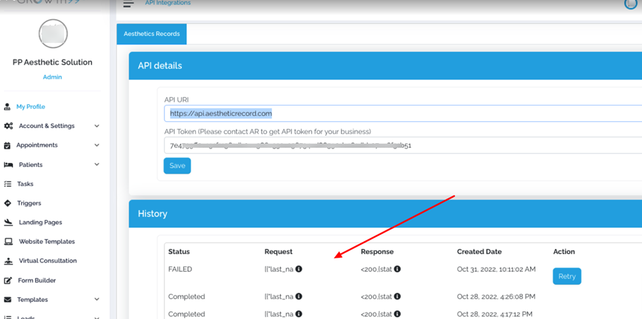Expand the Account & Settings submenu
The width and height of the screenshot is (642, 319).
[x=96, y=126]
